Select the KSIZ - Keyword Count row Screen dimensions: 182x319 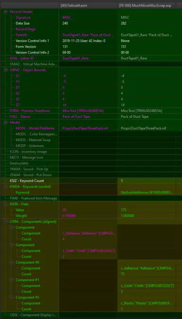click(x=91, y=181)
